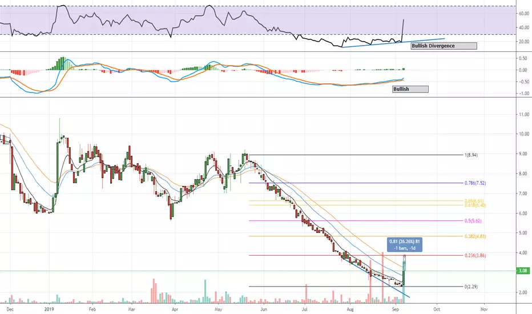This screenshot has height=314, width=532.
Task: Click the 20.00 RSI axis label
Action: tap(523, 42)
